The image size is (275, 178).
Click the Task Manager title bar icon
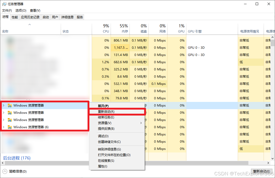pyautogui.click(x=4, y=4)
